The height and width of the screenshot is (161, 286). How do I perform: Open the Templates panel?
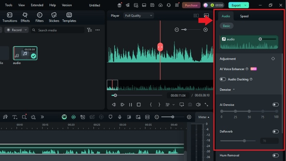pos(69,17)
